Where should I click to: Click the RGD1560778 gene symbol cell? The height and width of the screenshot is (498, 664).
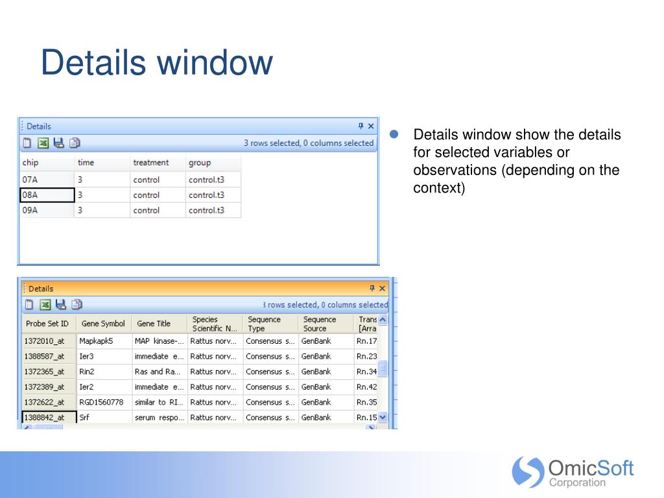click(x=104, y=402)
